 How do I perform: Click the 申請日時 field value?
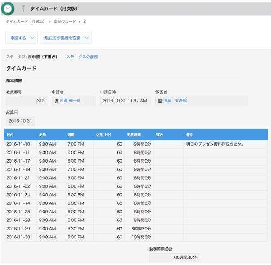click(125, 101)
